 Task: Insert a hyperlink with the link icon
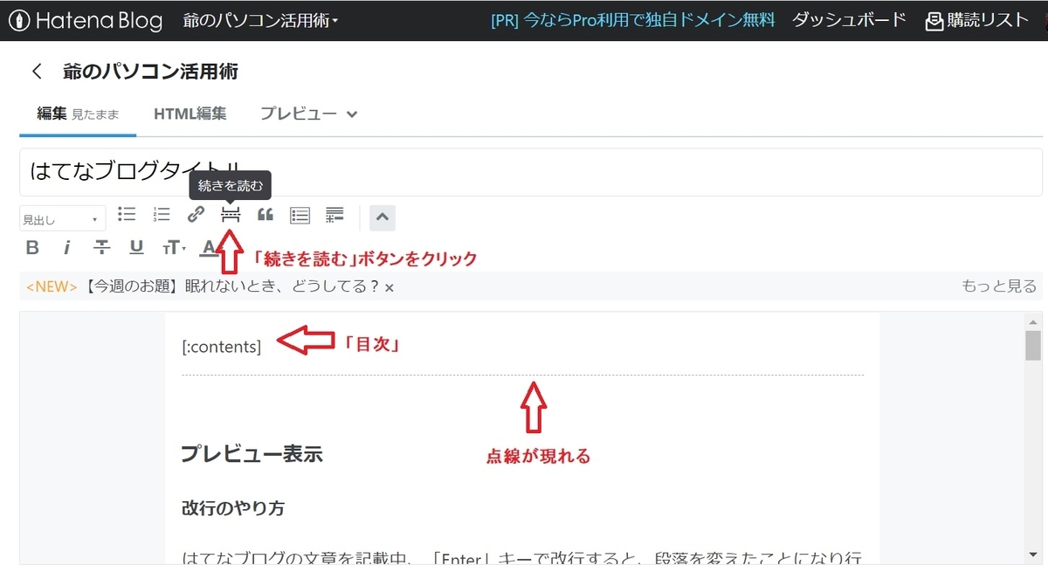point(196,215)
